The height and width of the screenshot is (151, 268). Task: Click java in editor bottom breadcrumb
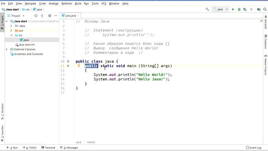coord(79,142)
